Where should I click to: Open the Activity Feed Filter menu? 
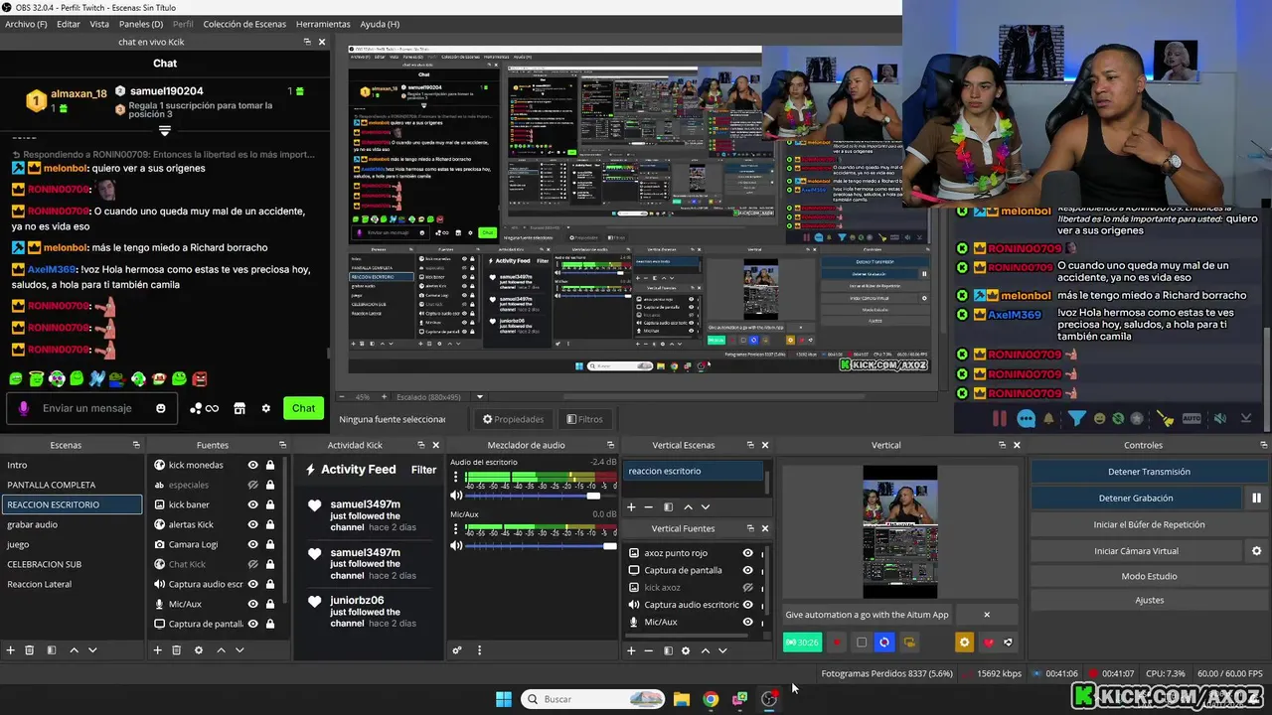click(x=424, y=470)
